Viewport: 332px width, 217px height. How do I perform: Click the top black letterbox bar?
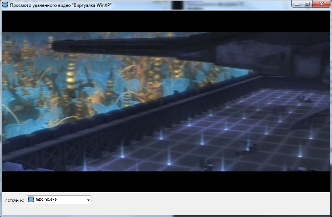tap(166, 21)
